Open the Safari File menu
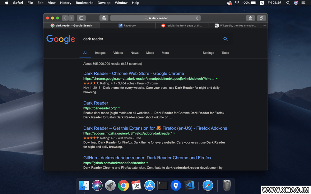Screen dimensions: 311x194 [x=30, y=3]
